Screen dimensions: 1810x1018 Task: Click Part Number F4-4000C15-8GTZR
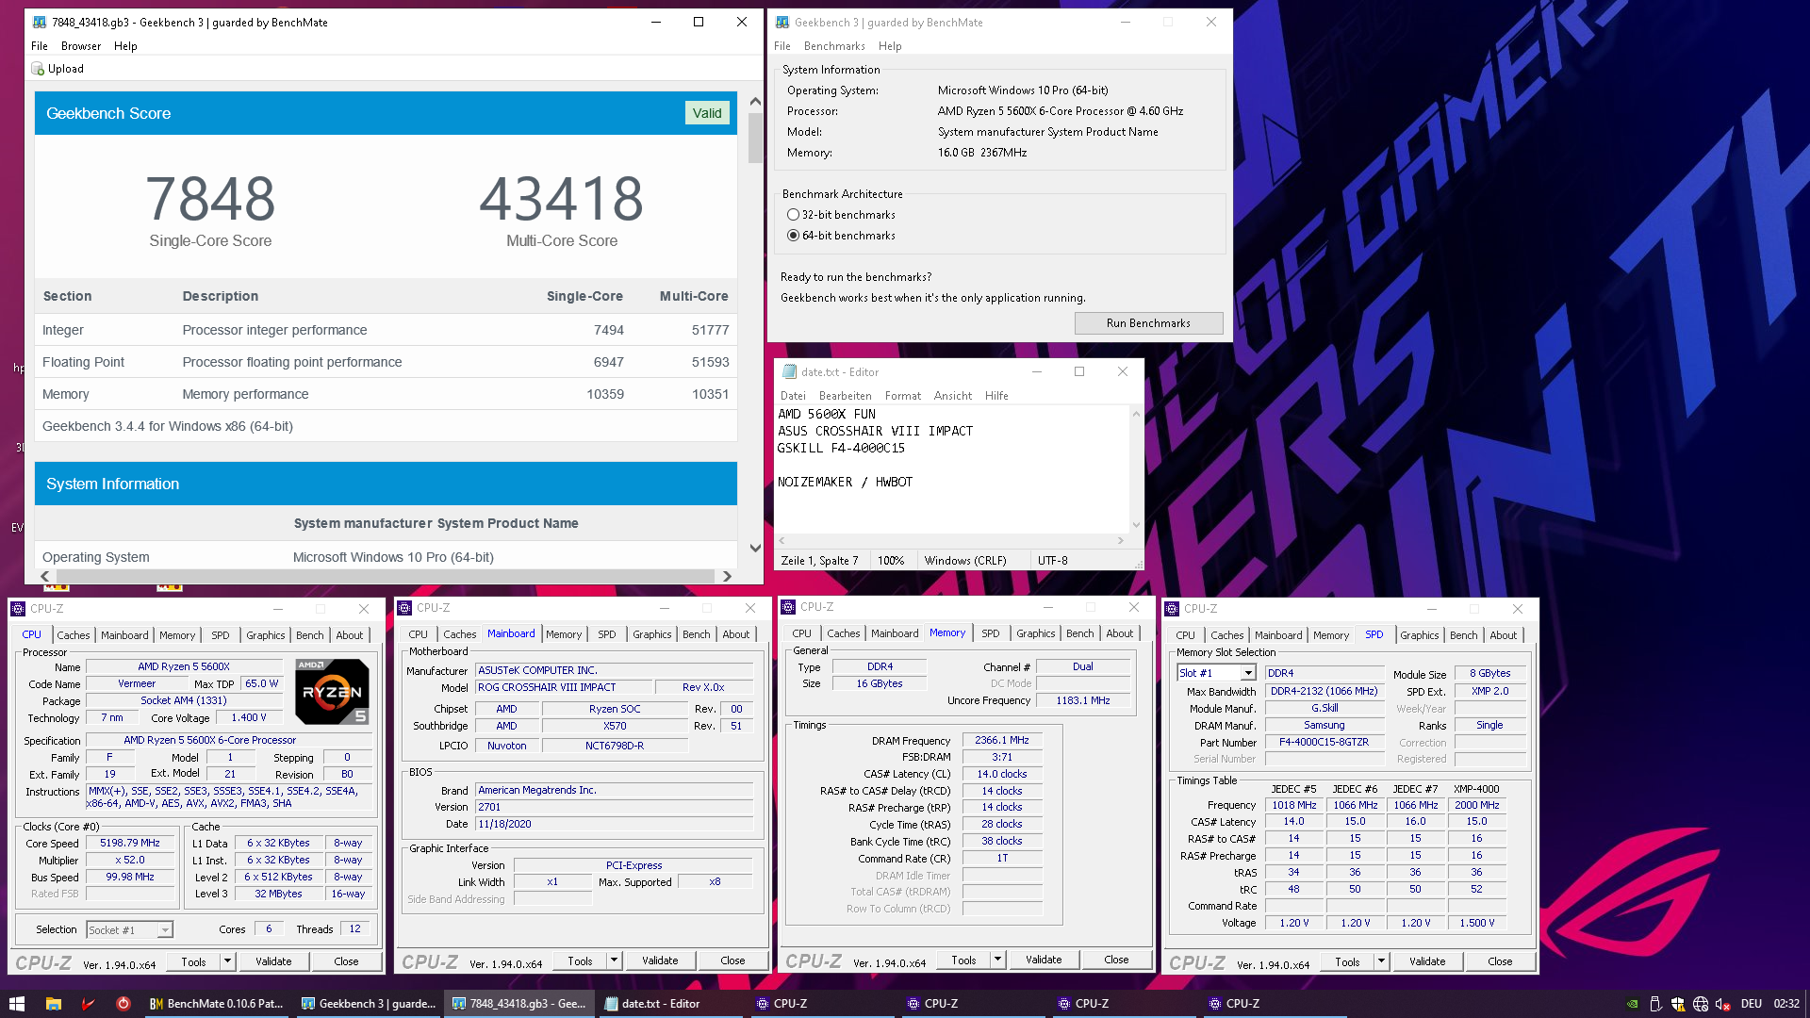click(1324, 743)
